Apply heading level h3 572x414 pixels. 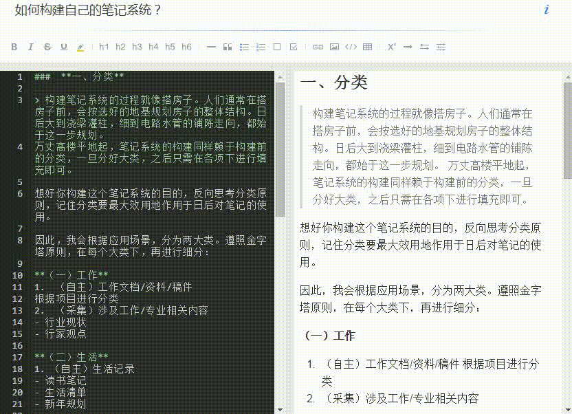[137, 47]
